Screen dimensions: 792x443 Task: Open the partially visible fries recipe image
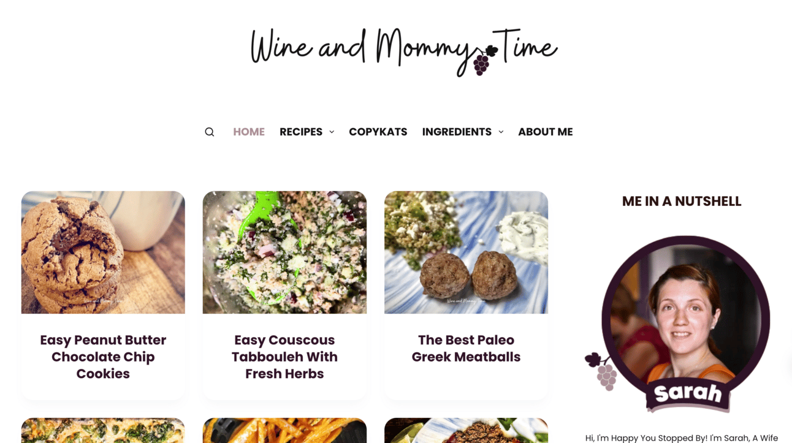(x=284, y=430)
